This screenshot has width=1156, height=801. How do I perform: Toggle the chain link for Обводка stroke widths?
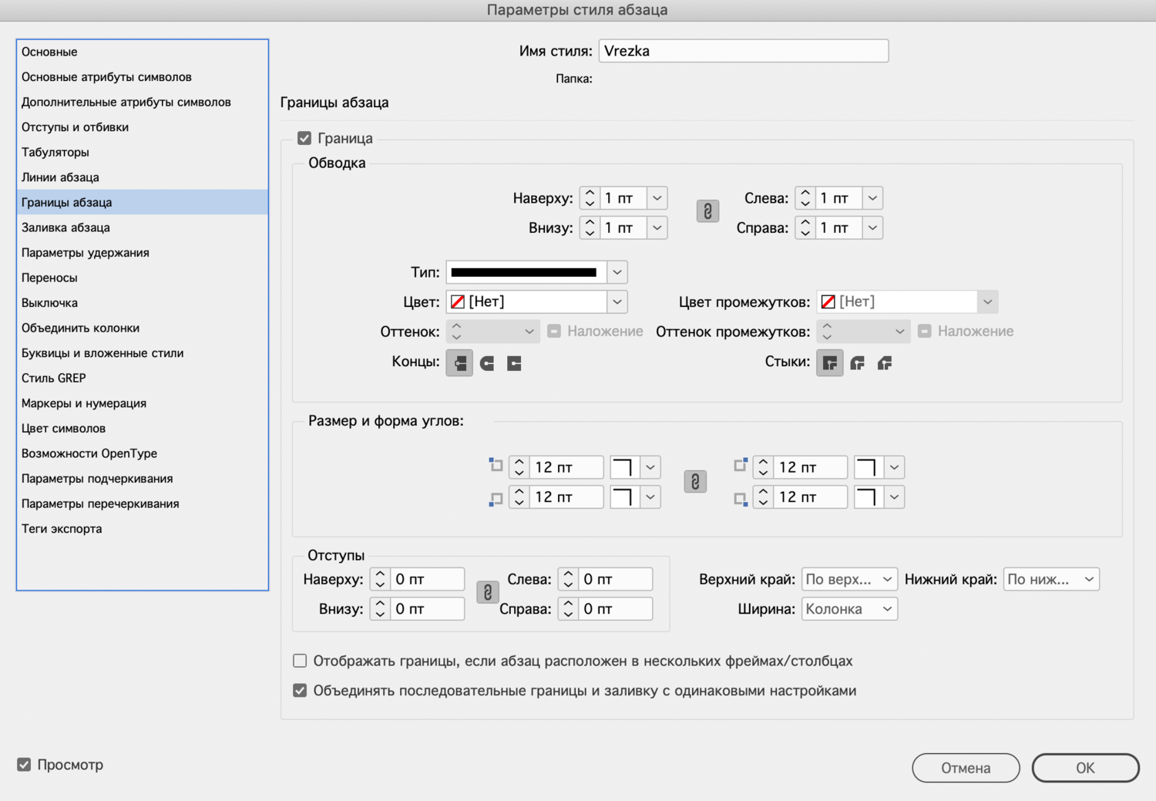[707, 211]
